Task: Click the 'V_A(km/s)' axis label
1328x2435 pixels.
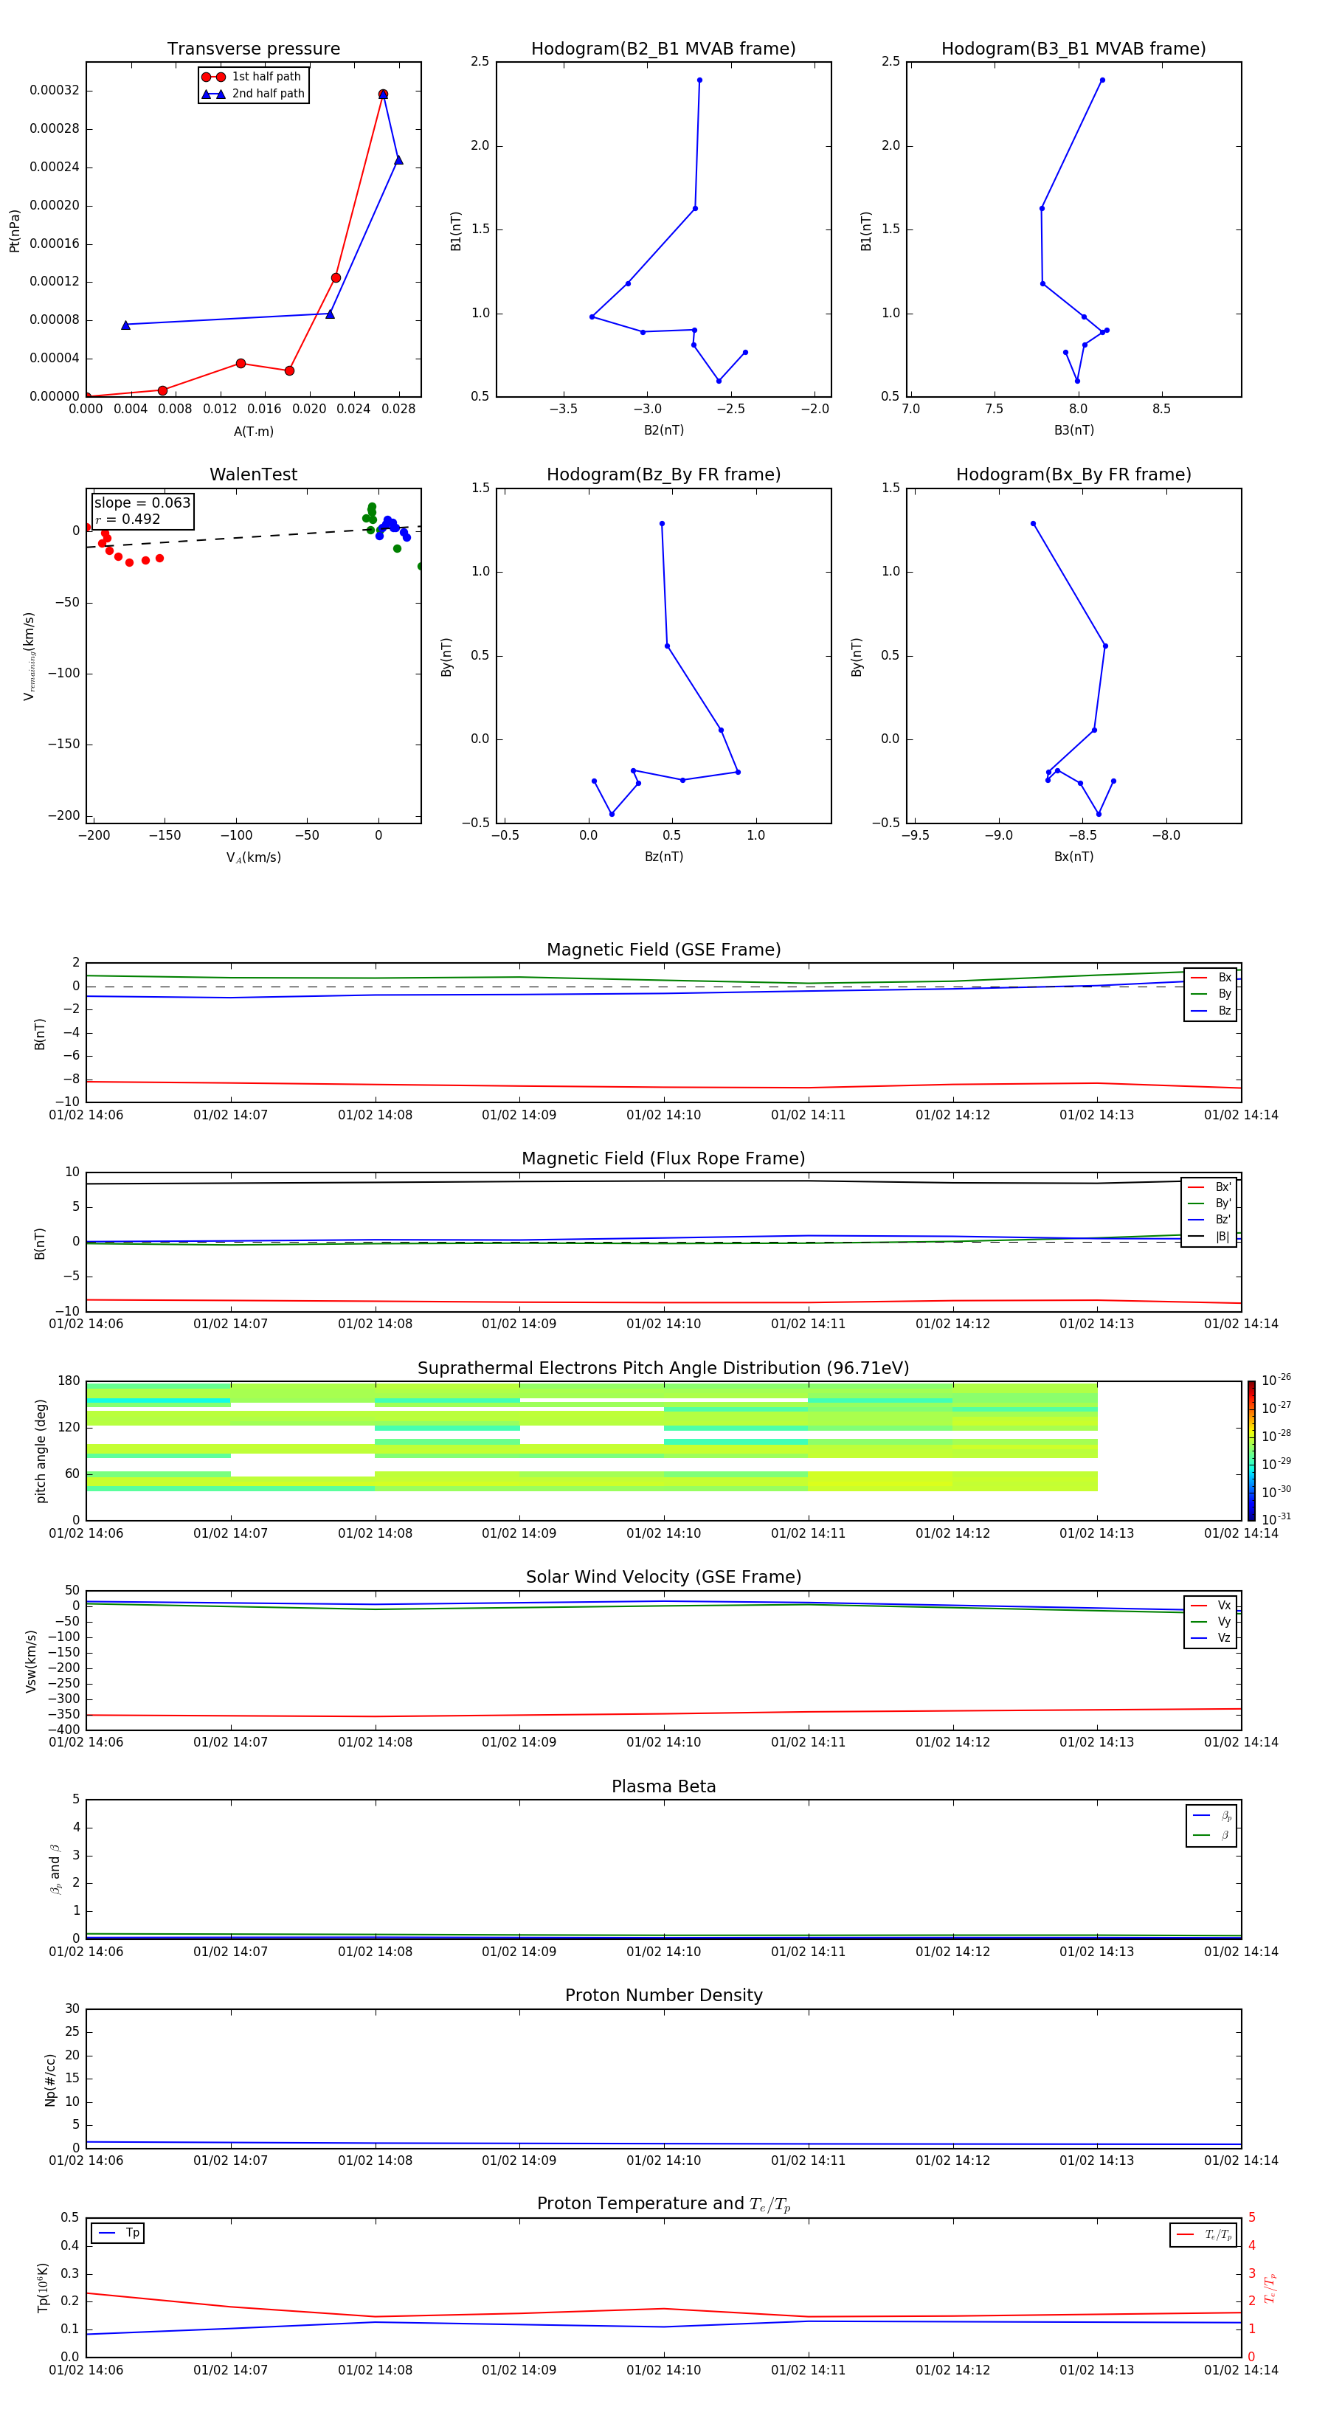Action: tap(253, 857)
